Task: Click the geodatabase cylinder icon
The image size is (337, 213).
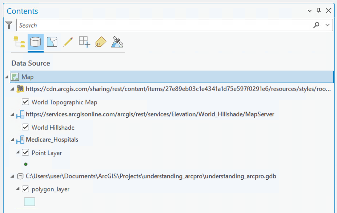Action: click(20, 176)
